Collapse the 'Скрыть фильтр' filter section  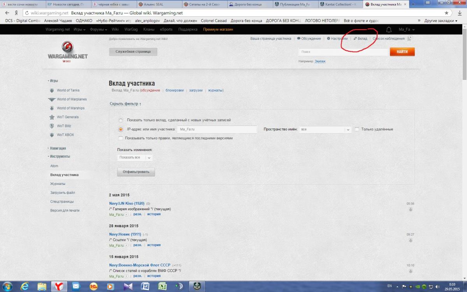coord(125,104)
